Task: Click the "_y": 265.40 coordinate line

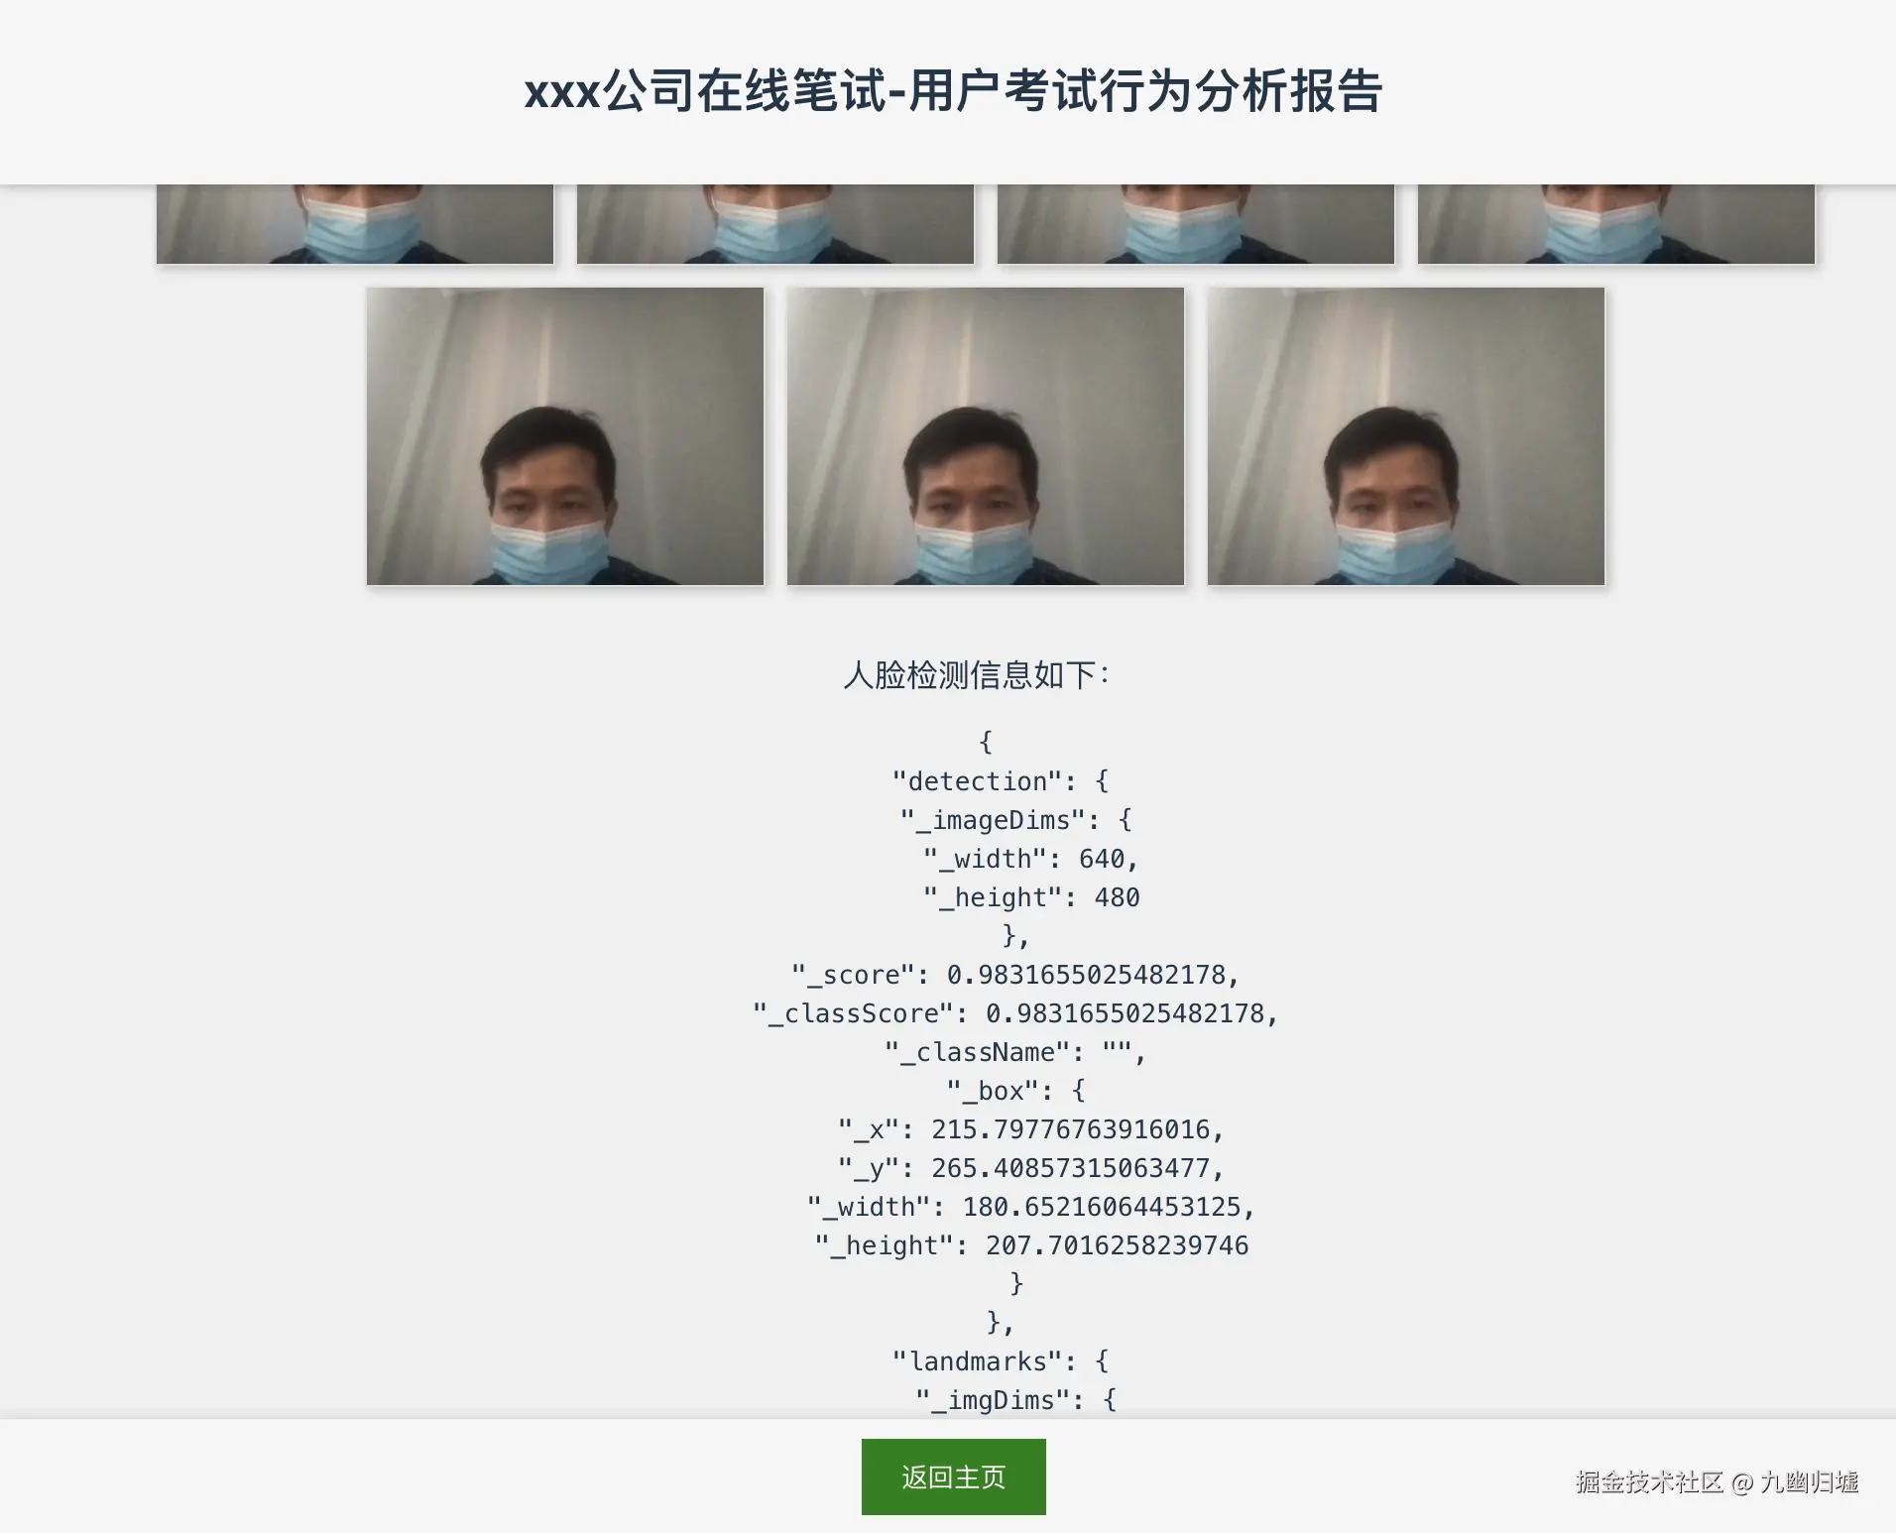Action: [1031, 1168]
